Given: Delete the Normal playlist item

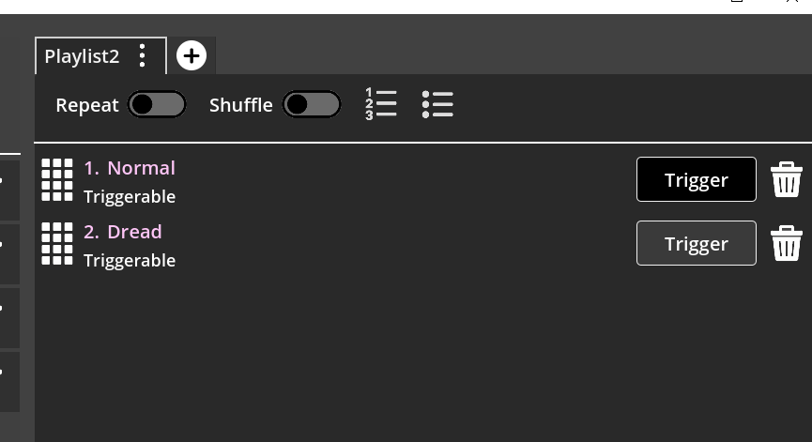Looking at the screenshot, I should pyautogui.click(x=787, y=179).
